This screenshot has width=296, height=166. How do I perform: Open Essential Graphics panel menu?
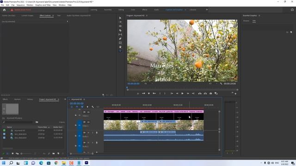(259, 16)
